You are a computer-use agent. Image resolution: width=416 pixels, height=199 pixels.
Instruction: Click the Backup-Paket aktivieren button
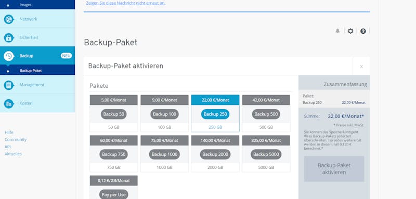[334, 169]
